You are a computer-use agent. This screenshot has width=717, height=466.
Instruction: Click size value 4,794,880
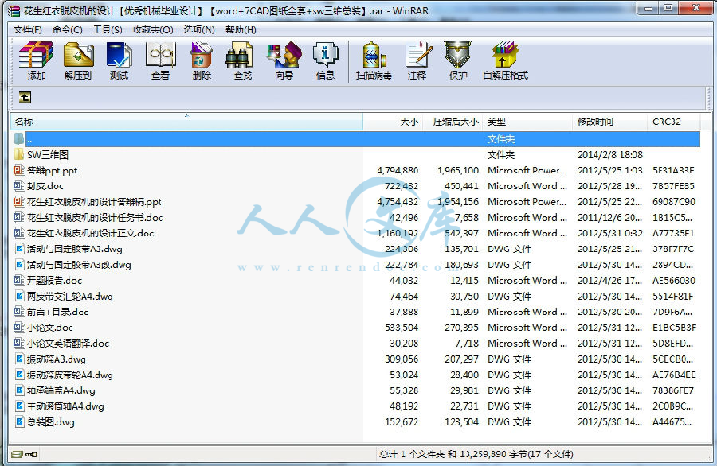[398, 170]
